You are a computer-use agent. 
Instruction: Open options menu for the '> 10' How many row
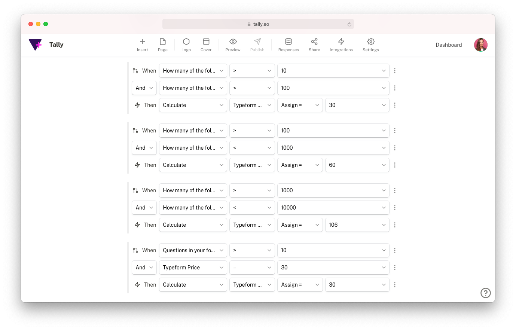point(395,71)
